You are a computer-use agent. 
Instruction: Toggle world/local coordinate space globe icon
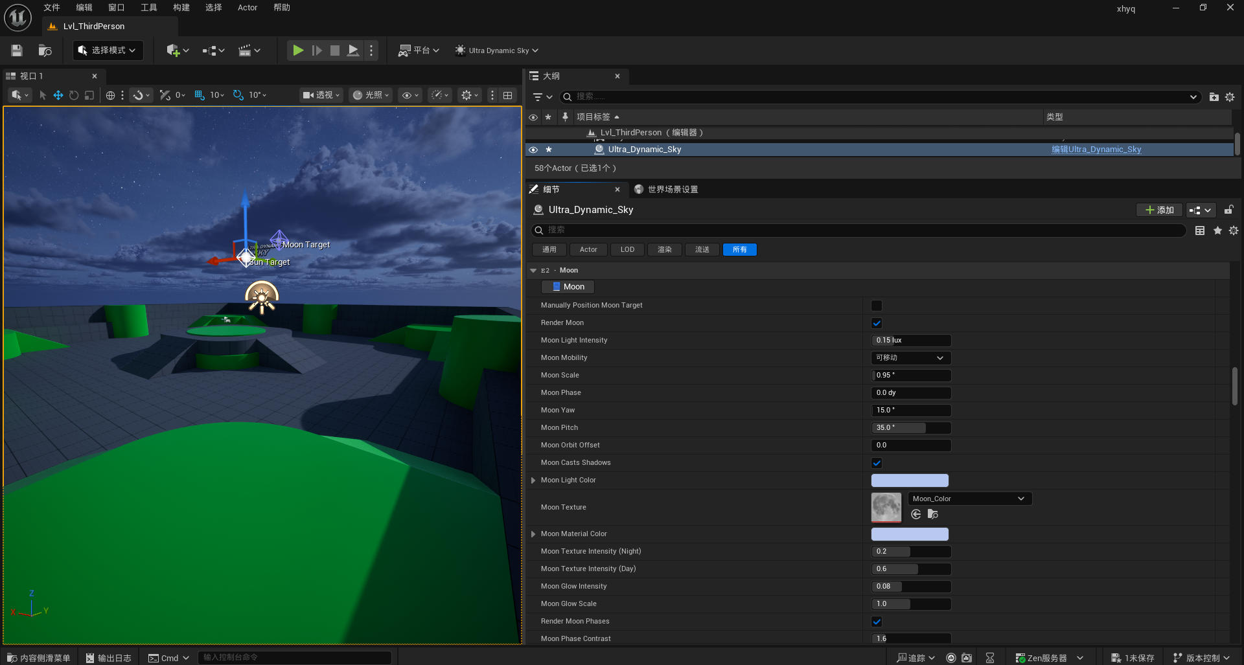110,95
